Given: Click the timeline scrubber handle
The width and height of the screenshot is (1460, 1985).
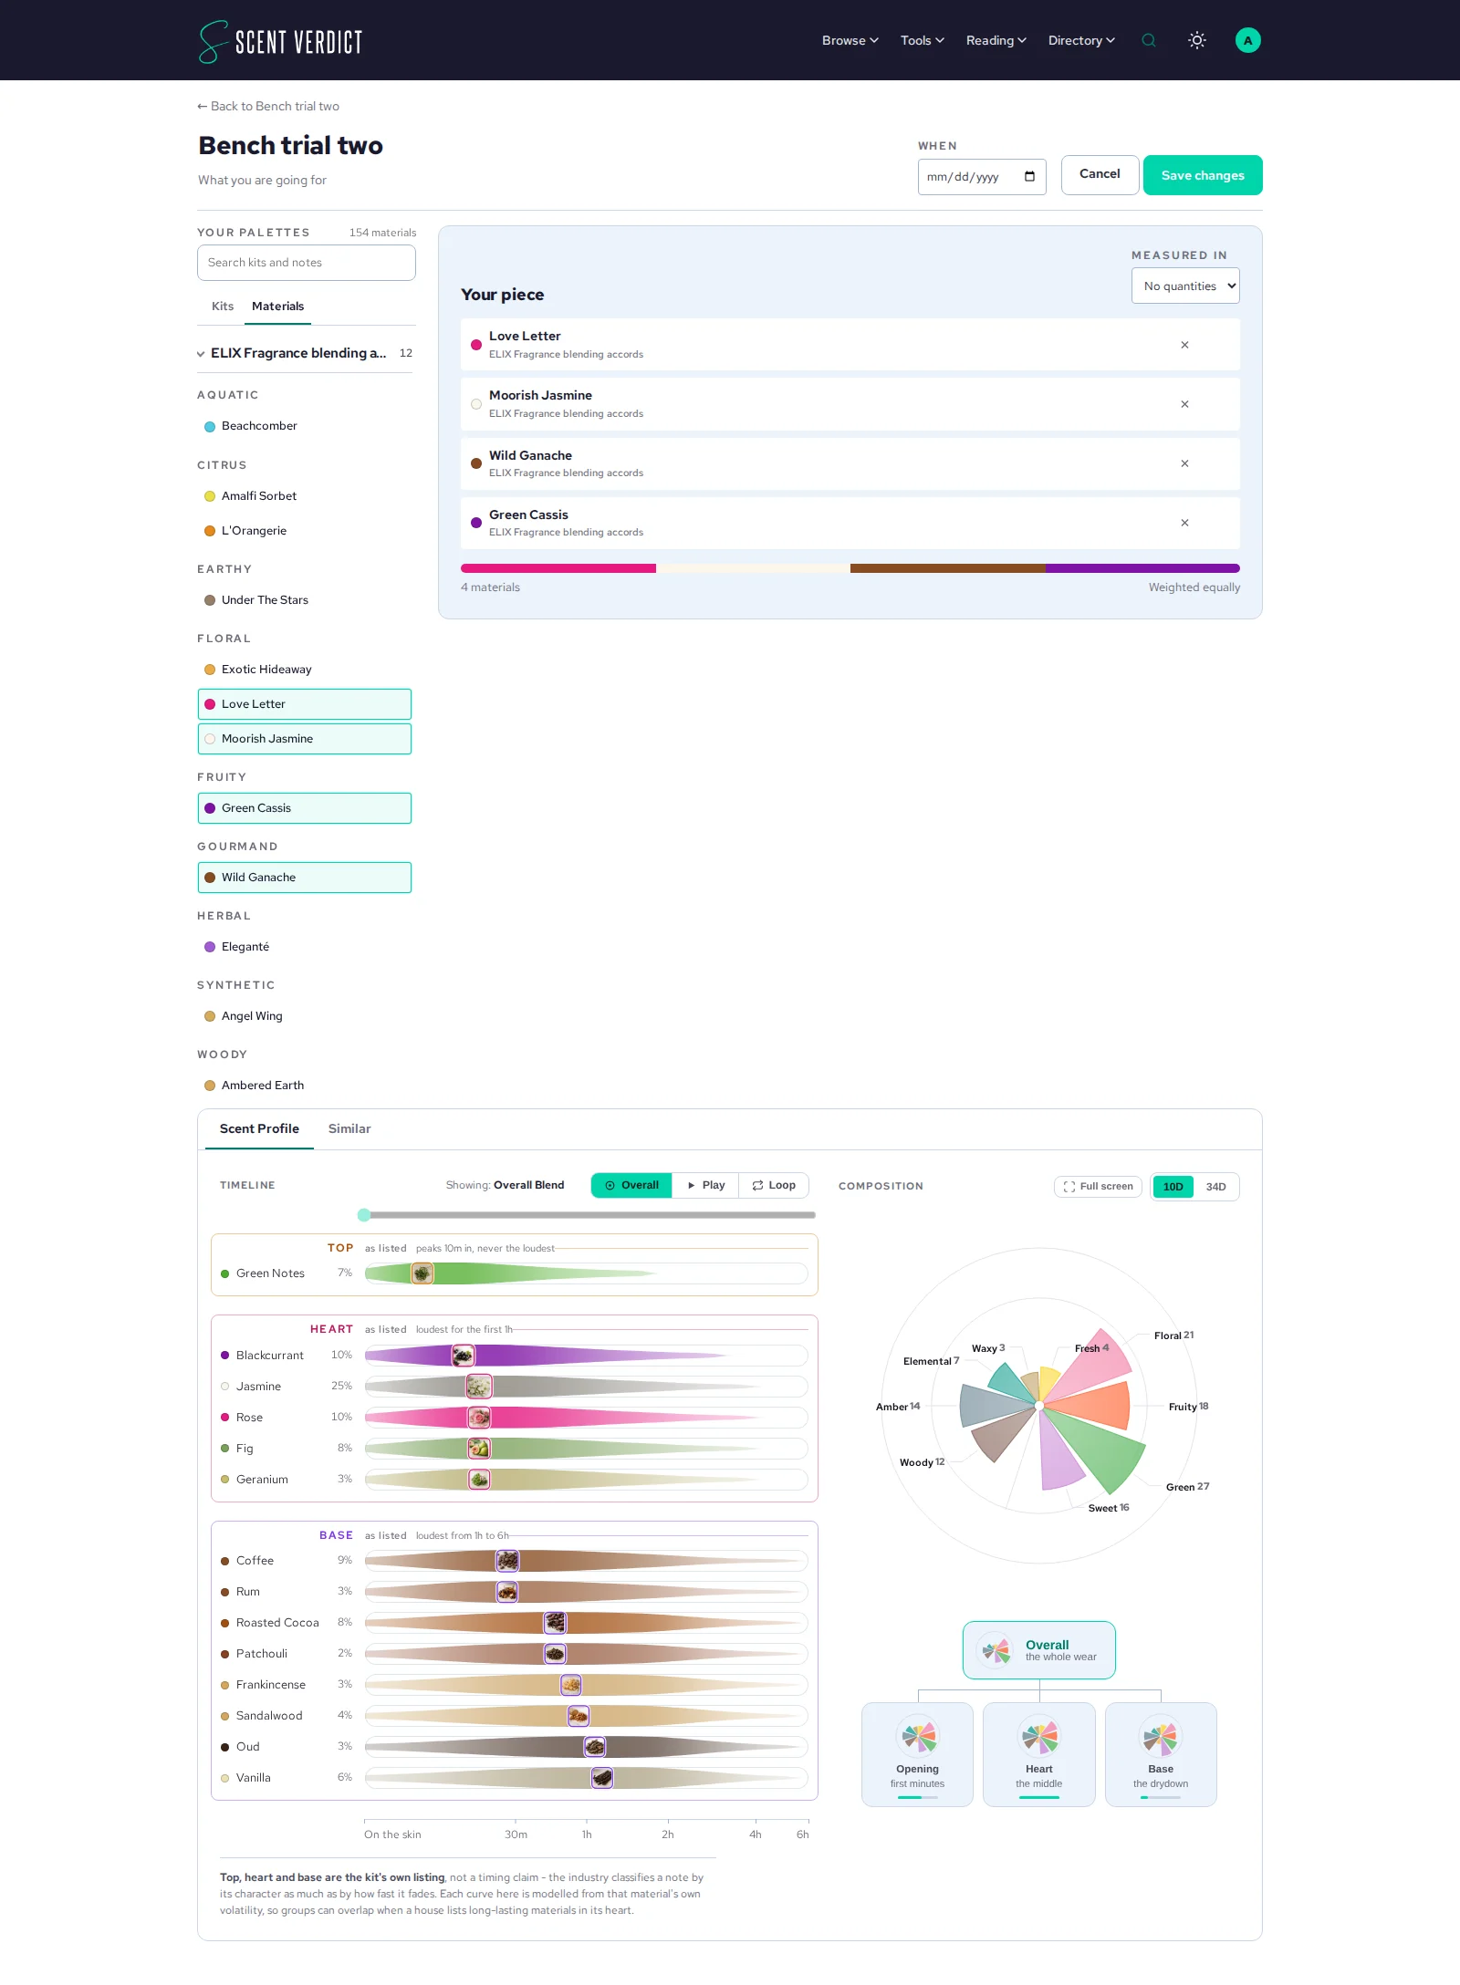Looking at the screenshot, I should [x=364, y=1215].
